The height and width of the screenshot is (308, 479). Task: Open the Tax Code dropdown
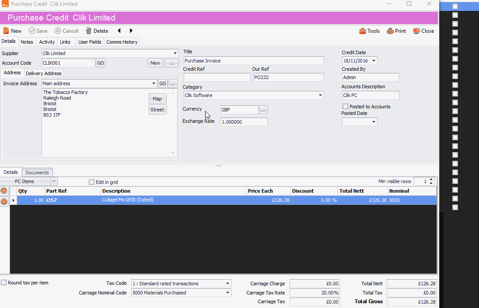tap(227, 284)
